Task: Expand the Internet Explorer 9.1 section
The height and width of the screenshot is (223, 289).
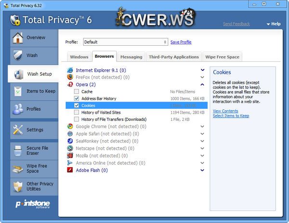Action: [202, 70]
